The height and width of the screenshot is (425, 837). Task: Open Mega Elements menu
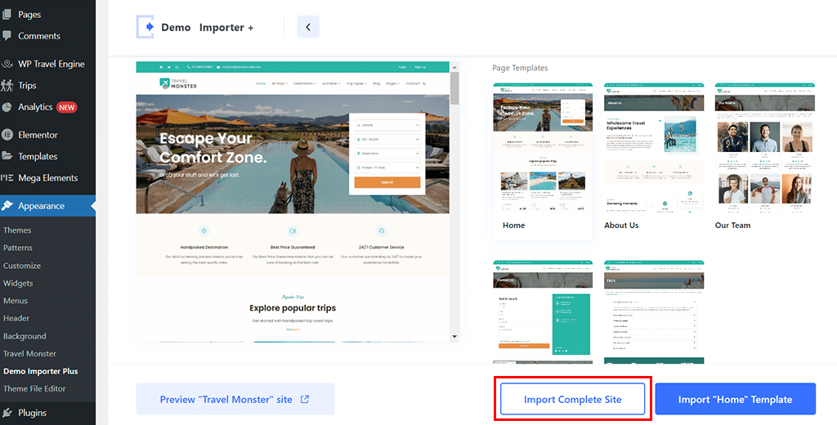tap(48, 178)
